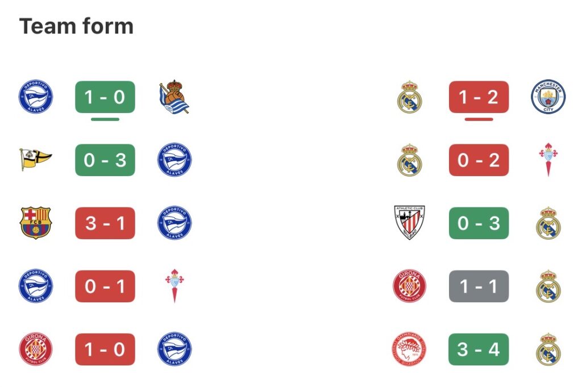This screenshot has width=582, height=387.
Task: Open the green 1 - 0 Alavés win score
Action: 105,97
